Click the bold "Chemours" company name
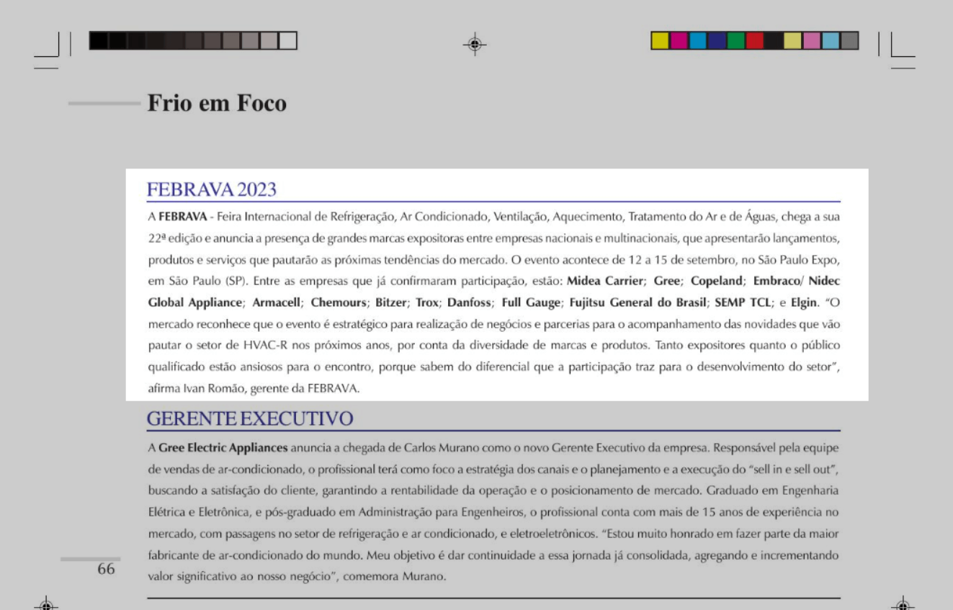Screen dimensions: 953x610 pos(337,302)
